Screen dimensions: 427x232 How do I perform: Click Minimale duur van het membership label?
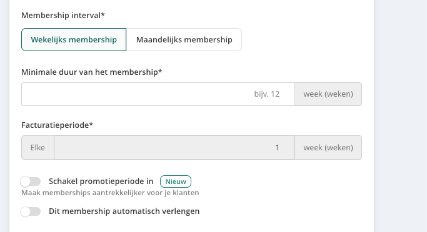pyautogui.click(x=92, y=72)
